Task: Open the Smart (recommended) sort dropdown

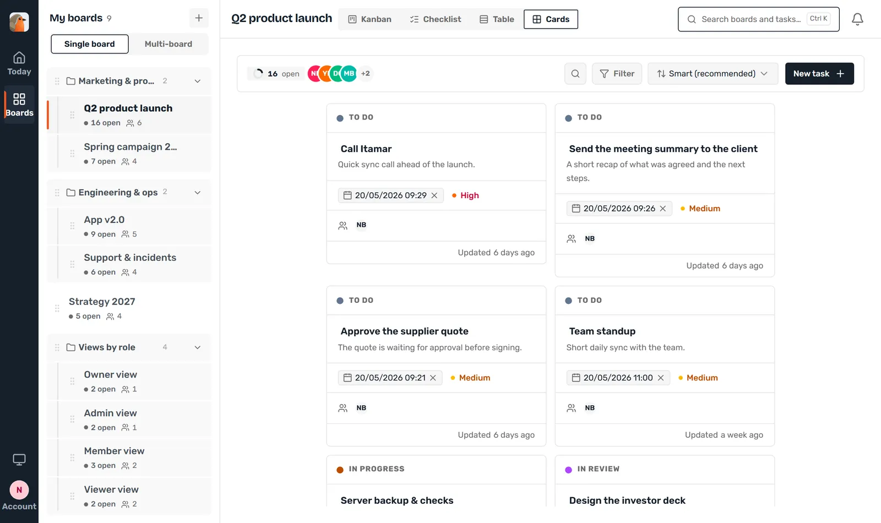Action: click(x=713, y=74)
